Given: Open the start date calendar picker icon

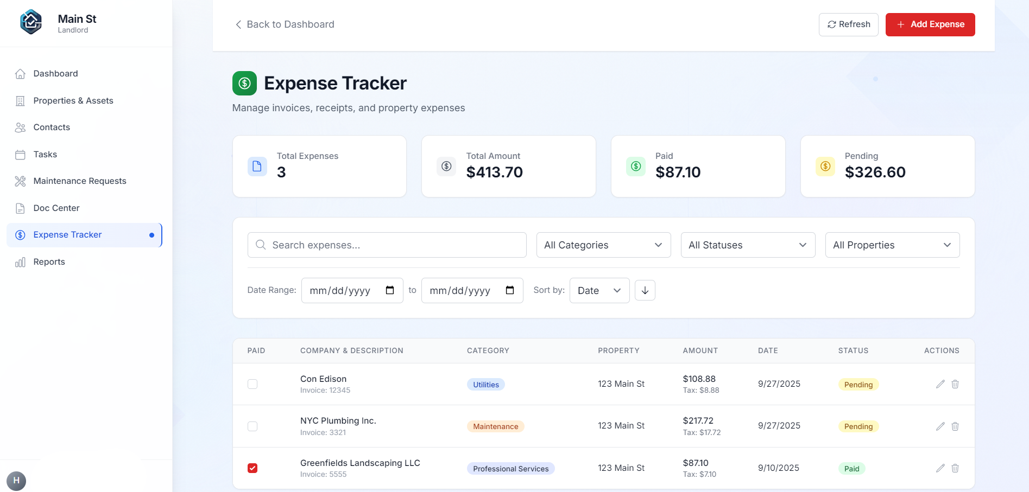Looking at the screenshot, I should tap(390, 290).
